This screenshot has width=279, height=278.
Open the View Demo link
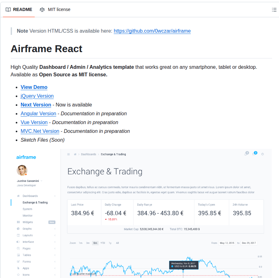[x=34, y=87]
